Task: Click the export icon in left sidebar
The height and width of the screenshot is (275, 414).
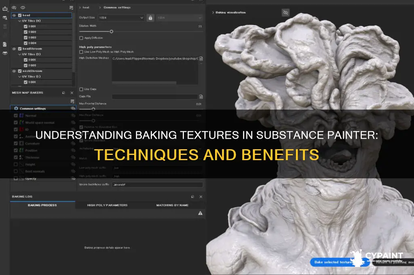Action: click(5, 9)
